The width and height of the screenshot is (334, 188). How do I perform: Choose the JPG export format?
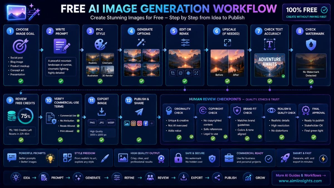click(102, 123)
